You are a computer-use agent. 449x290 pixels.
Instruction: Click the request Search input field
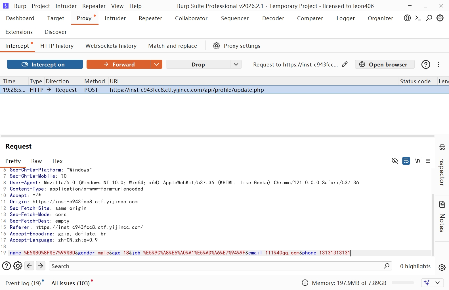point(216,266)
